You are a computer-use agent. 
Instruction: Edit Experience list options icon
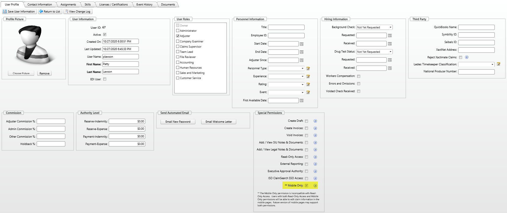[x=308, y=77]
